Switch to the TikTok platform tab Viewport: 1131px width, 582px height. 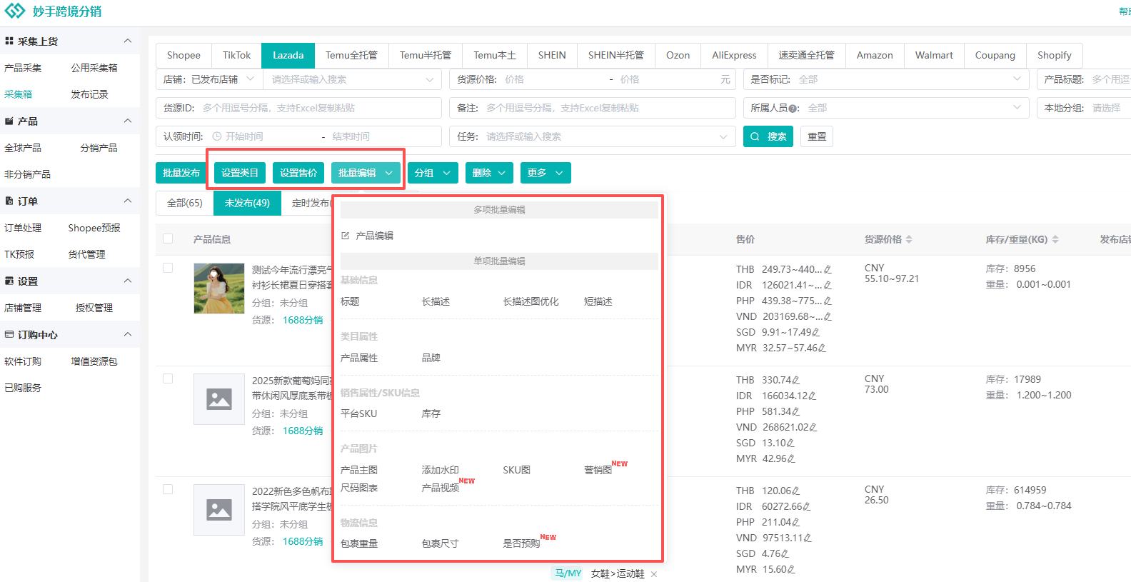coord(236,55)
